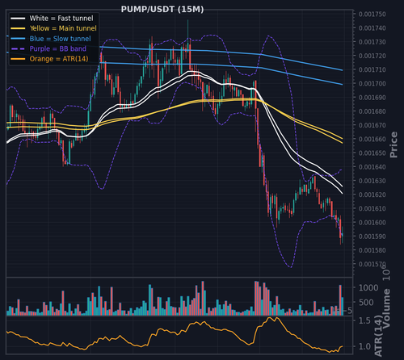
Task: Click the yellow line sample in legend
Action: click(18, 28)
